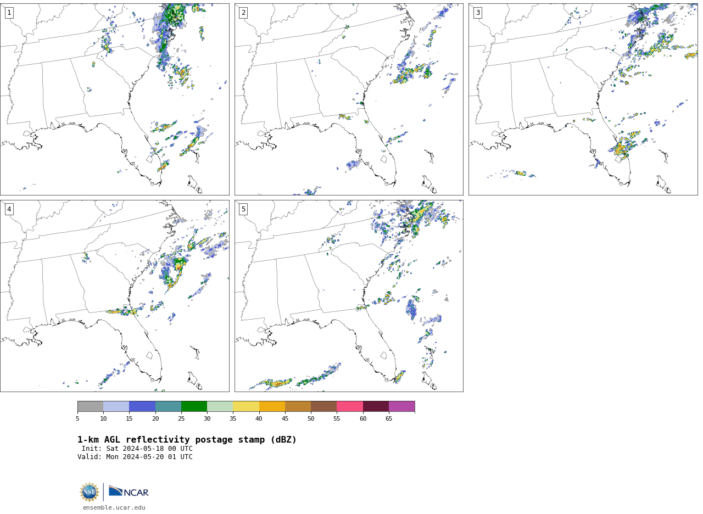Open ensemble member 5 reflectivity map
This screenshot has height=514, width=703.
coord(349,296)
